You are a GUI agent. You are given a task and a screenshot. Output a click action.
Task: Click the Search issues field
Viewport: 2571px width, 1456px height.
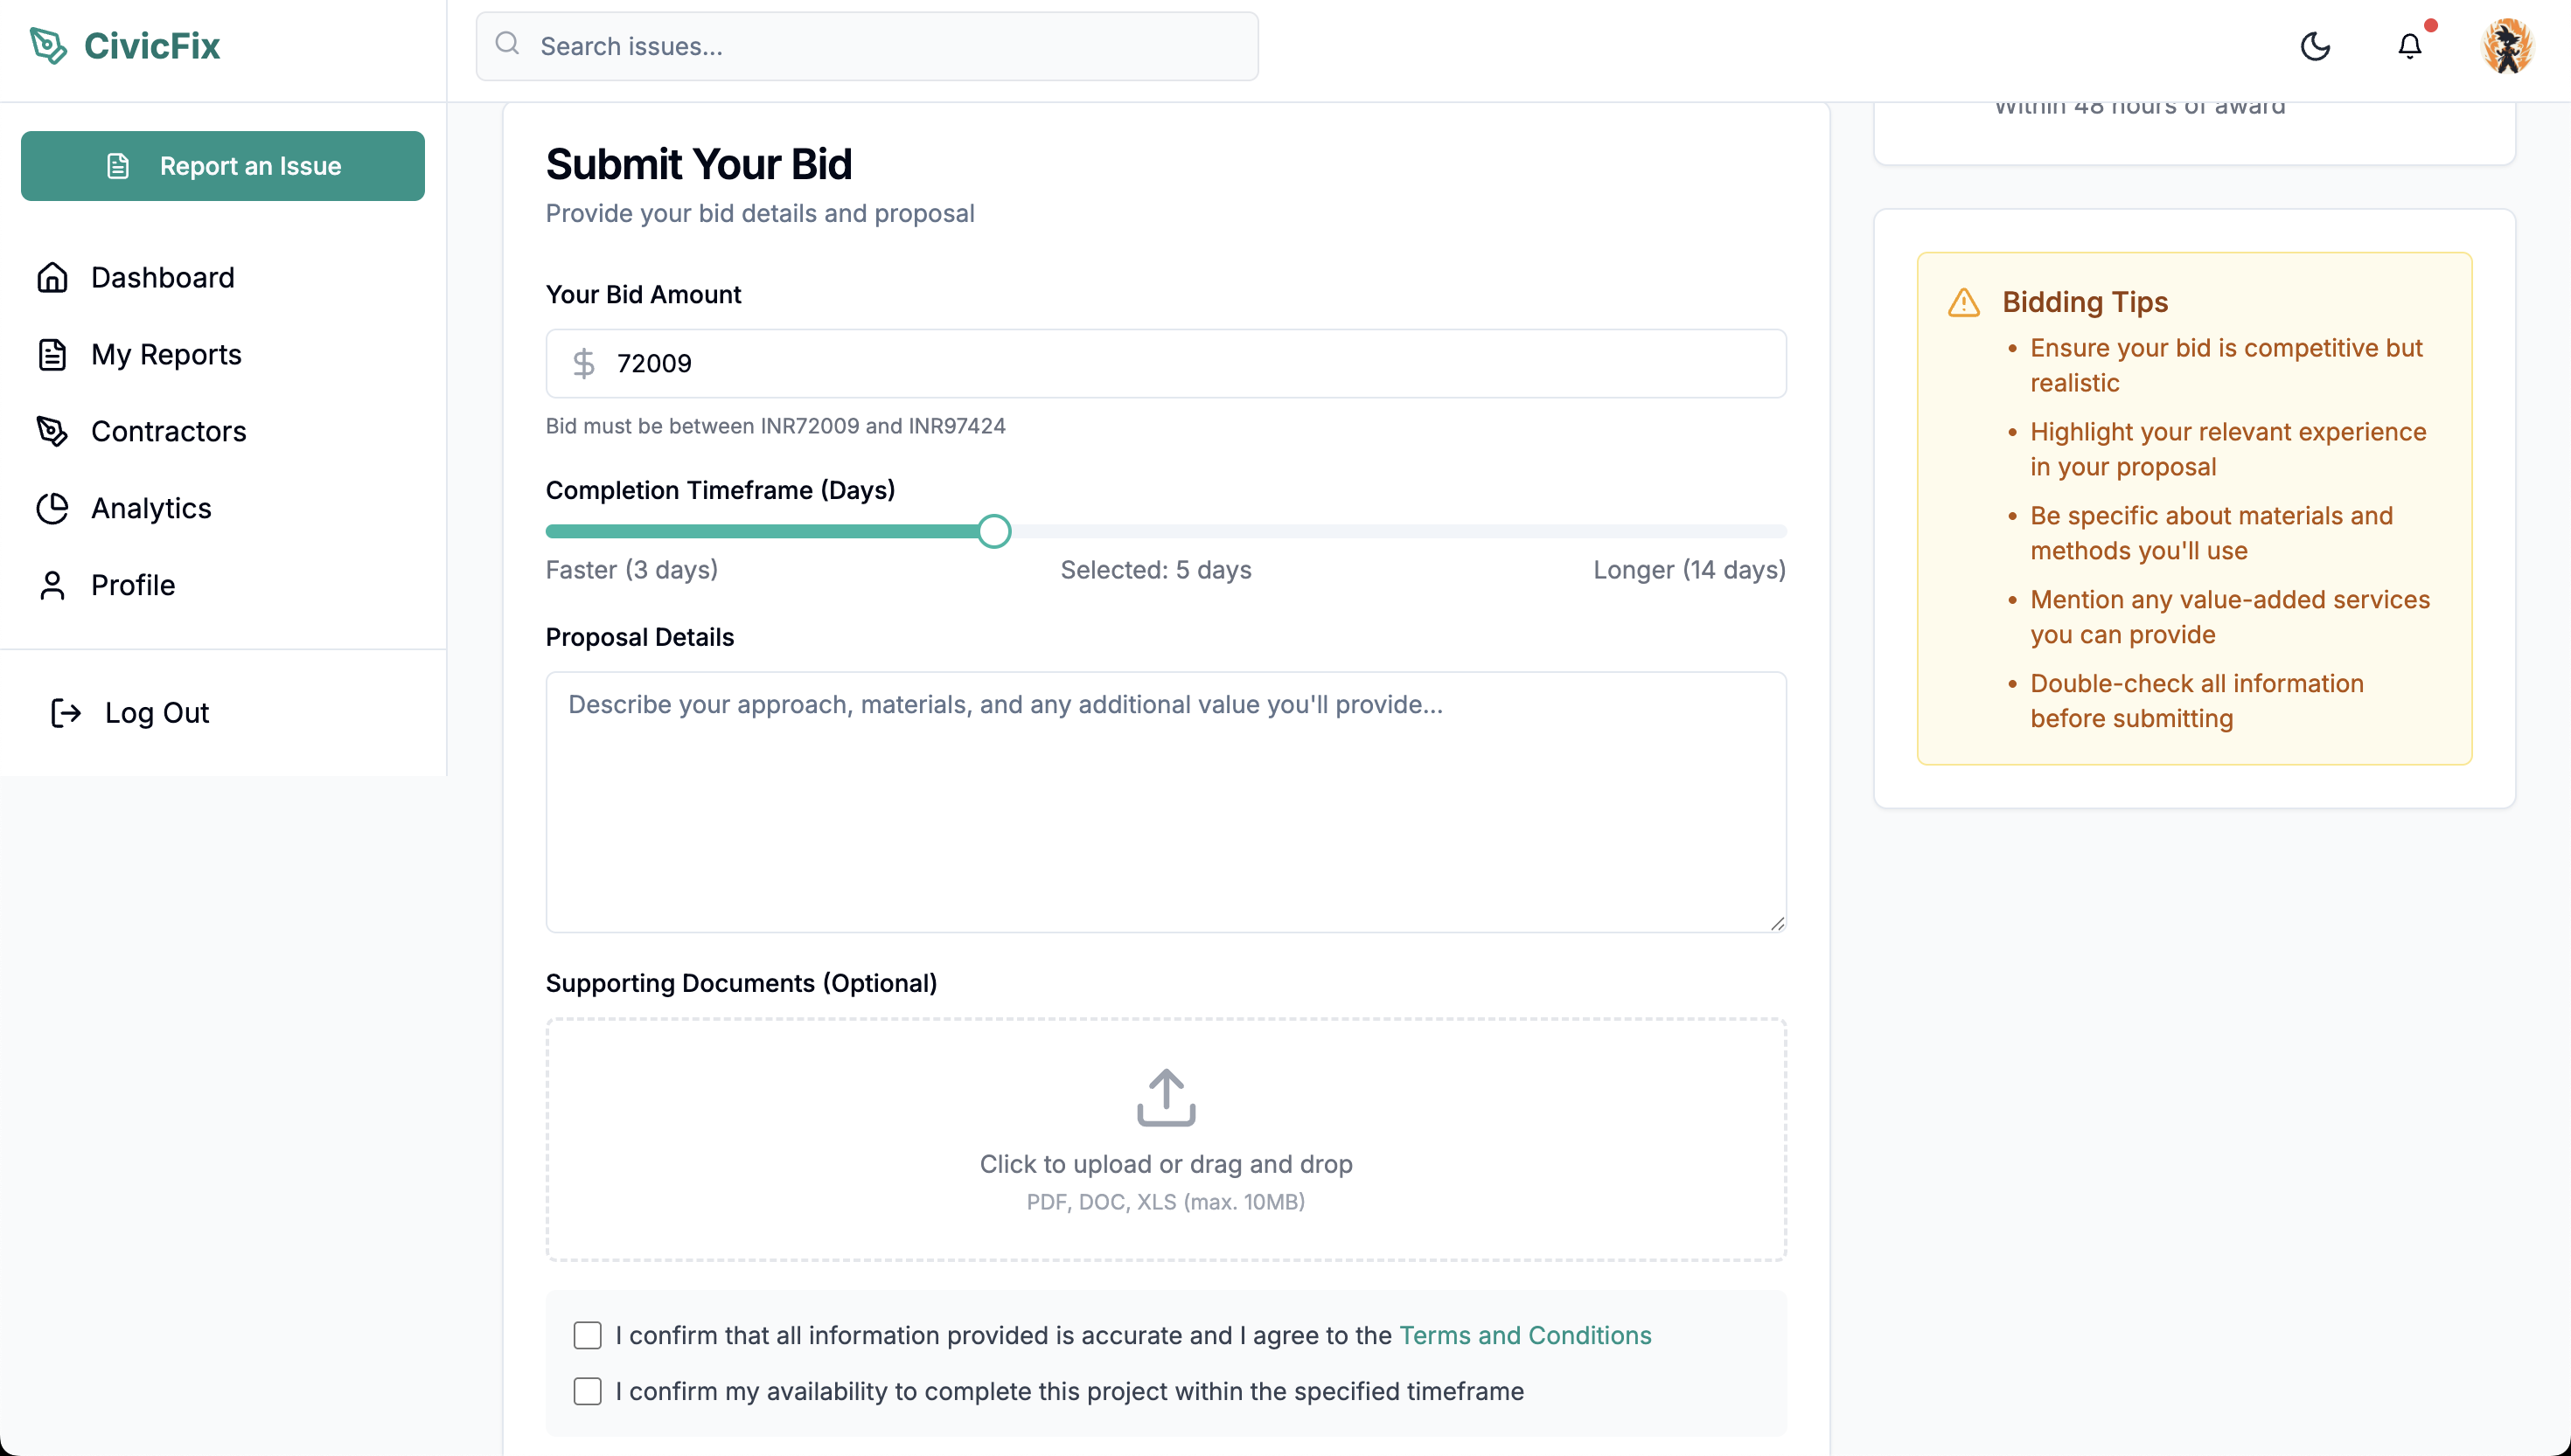click(x=881, y=46)
